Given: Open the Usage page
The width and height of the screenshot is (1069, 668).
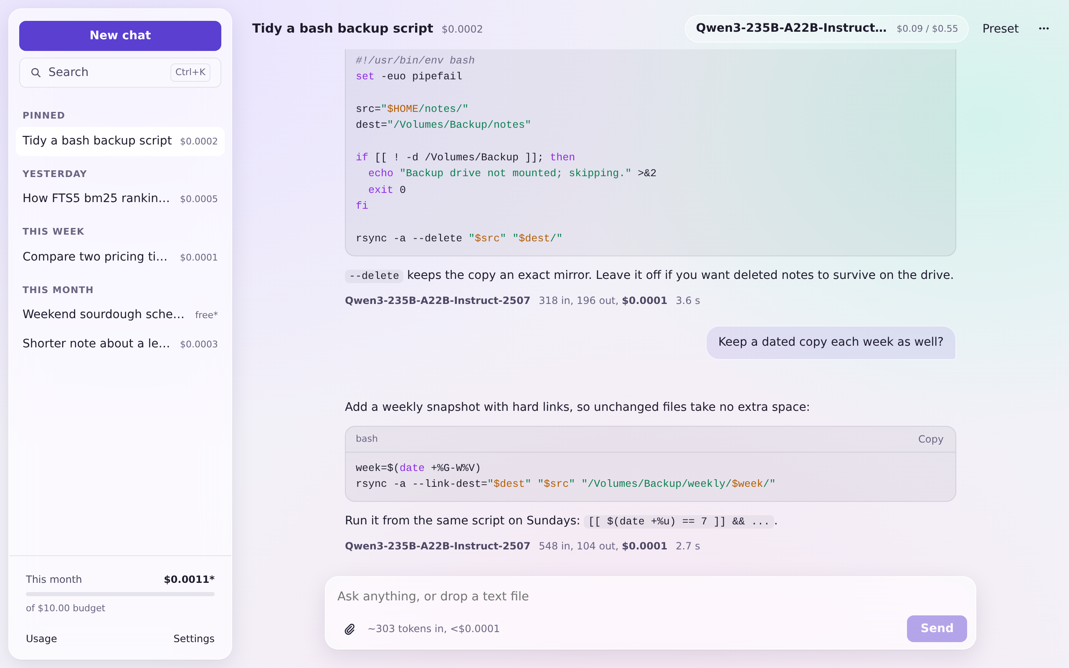Looking at the screenshot, I should coord(41,639).
